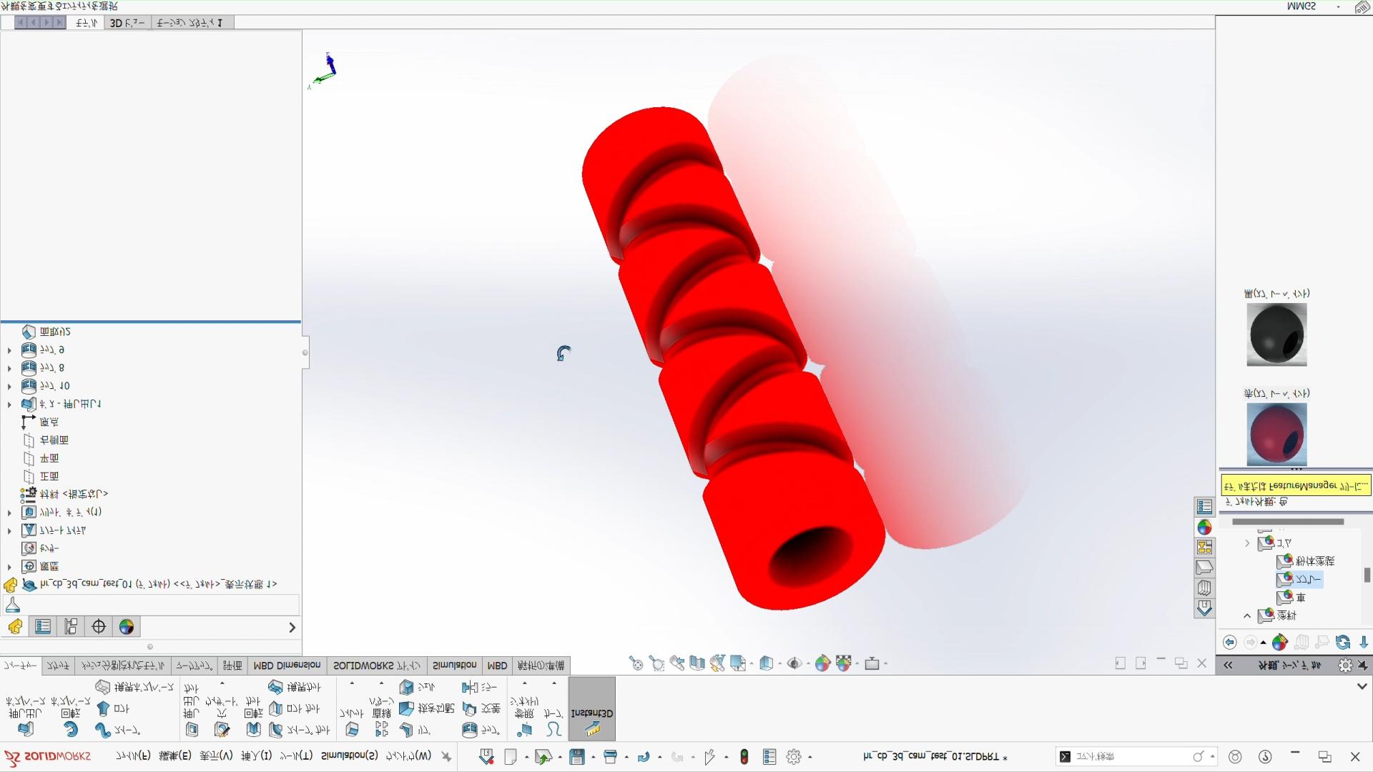The width and height of the screenshot is (1373, 772).
Task: Open the Reference Geometry (参照ジオメトリ) tool
Action: tap(523, 716)
